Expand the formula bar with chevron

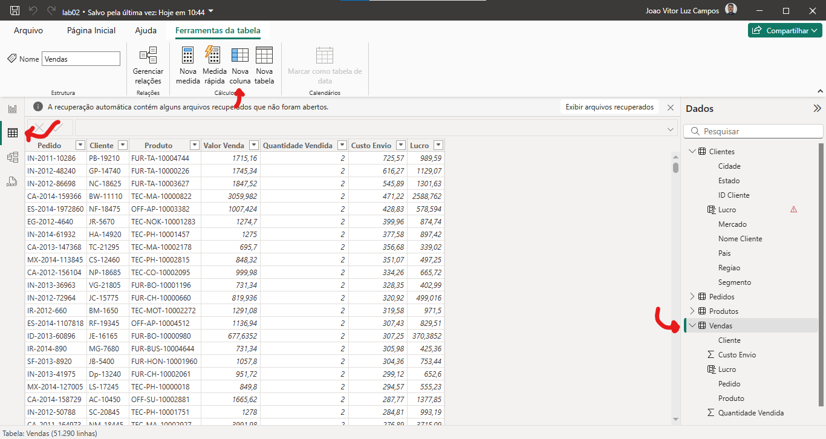[x=670, y=129]
